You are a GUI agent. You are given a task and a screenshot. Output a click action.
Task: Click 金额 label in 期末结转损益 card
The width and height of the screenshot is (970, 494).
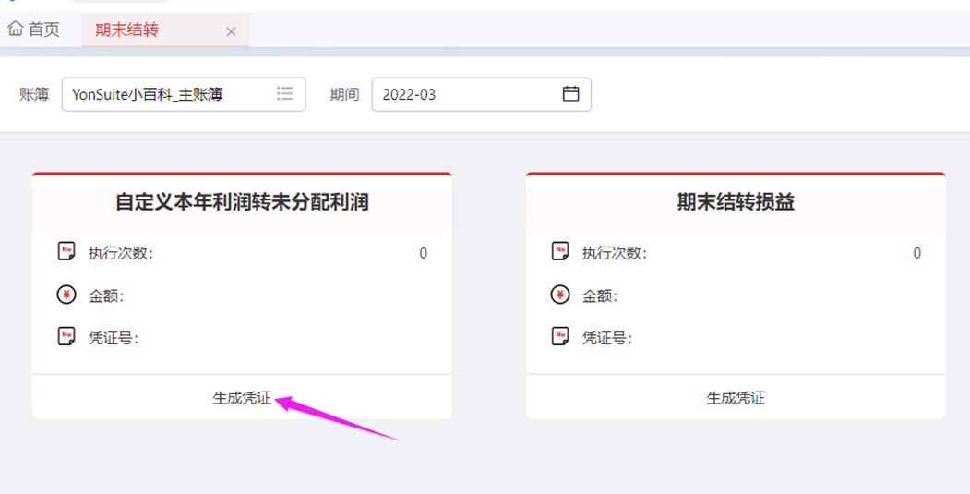tap(600, 295)
